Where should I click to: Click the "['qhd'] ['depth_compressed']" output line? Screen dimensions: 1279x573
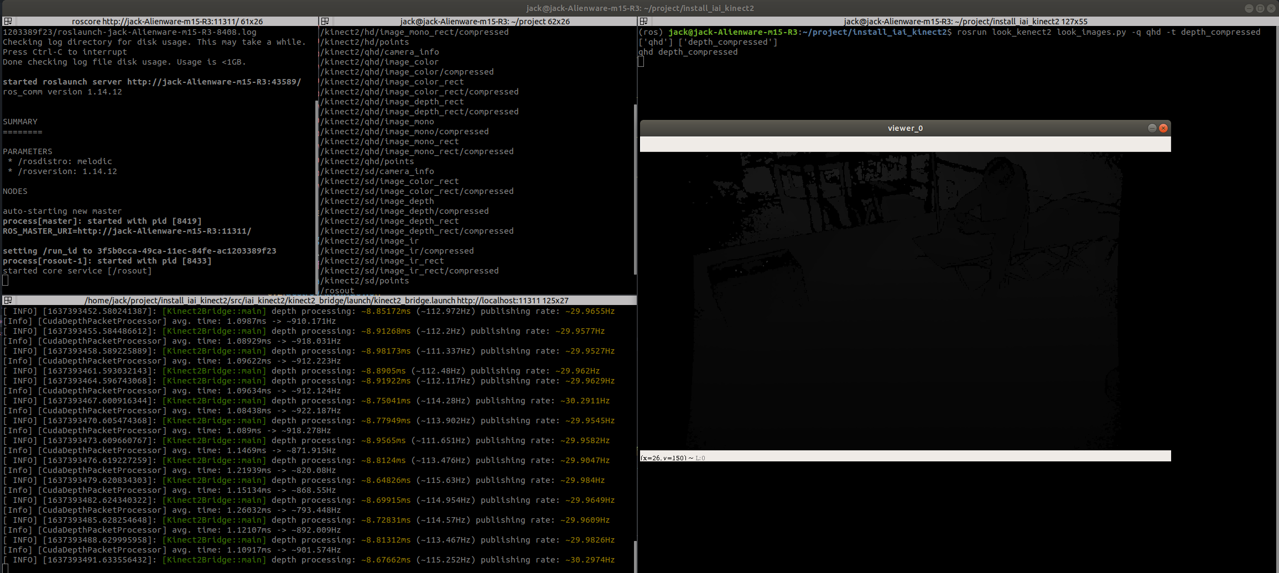pyautogui.click(x=708, y=42)
